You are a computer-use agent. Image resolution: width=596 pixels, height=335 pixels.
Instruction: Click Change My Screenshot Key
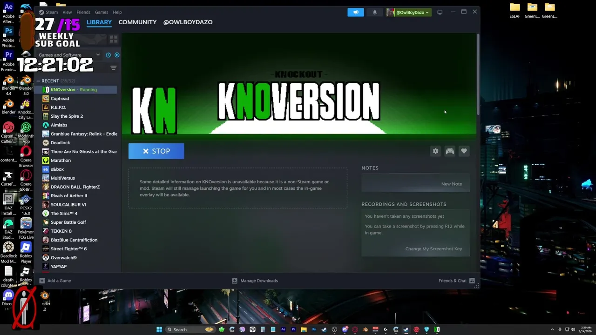tap(433, 249)
